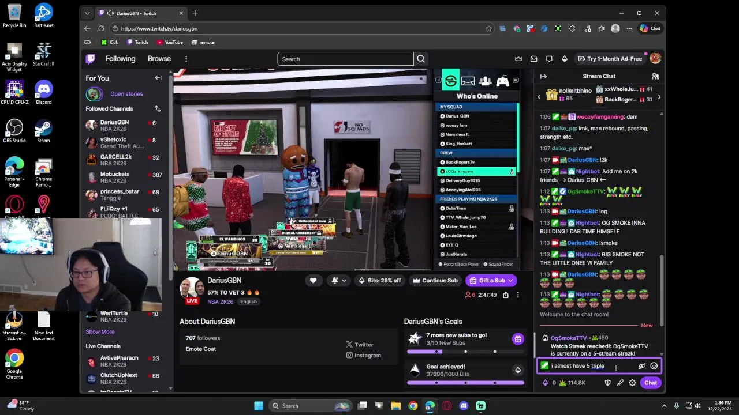Send message with Chat button
This screenshot has height=415, width=739.
point(651,383)
